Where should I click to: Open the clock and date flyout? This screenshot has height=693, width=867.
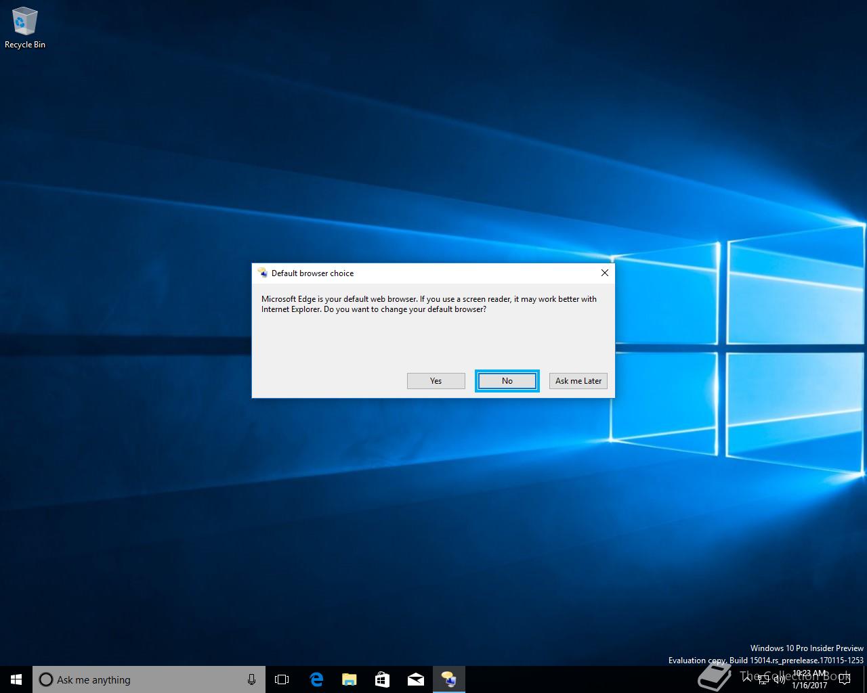[810, 679]
